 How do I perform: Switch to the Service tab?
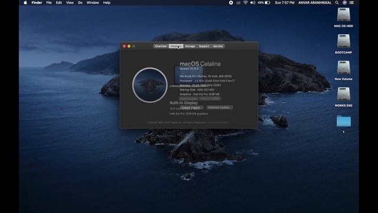218,46
